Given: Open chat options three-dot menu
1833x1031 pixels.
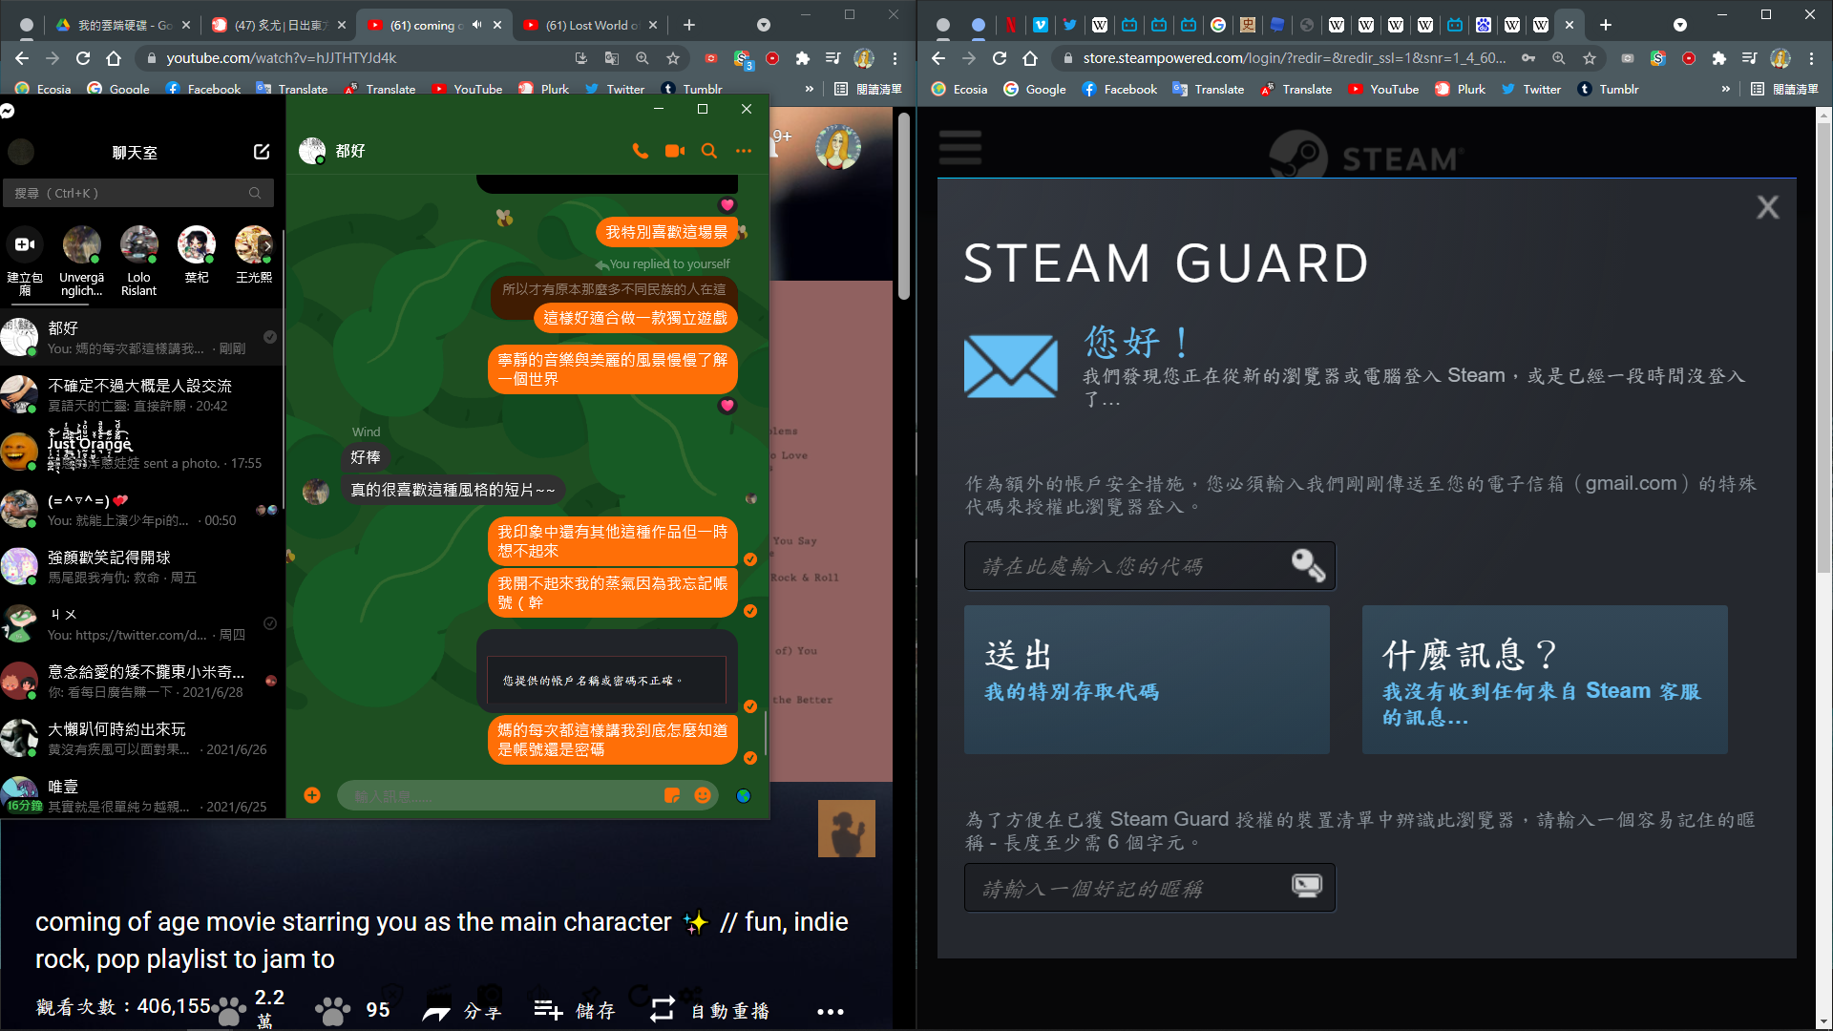Looking at the screenshot, I should [x=744, y=151].
